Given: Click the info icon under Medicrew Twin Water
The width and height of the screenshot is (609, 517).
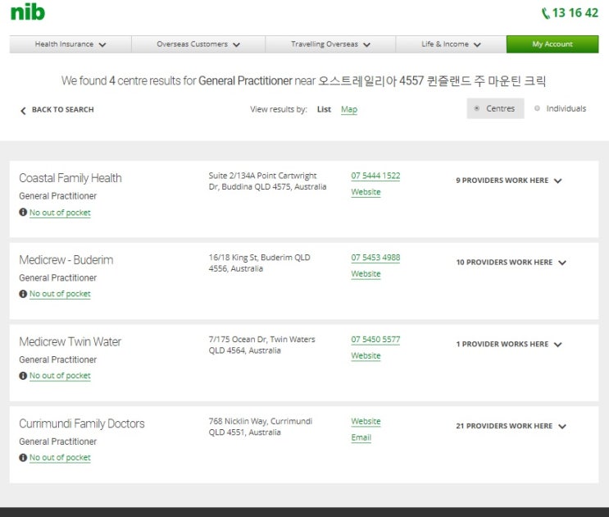Looking at the screenshot, I should pos(23,376).
